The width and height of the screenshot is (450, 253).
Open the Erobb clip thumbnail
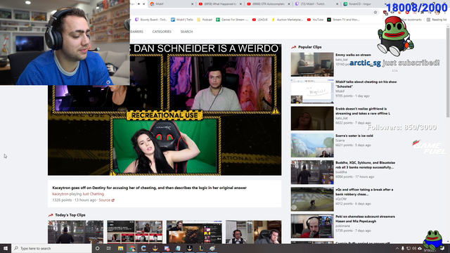click(312, 118)
